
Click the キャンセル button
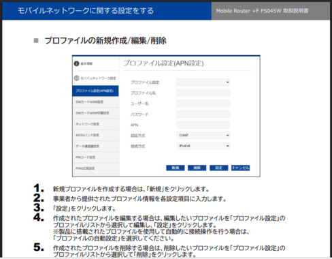pyautogui.click(x=240, y=168)
